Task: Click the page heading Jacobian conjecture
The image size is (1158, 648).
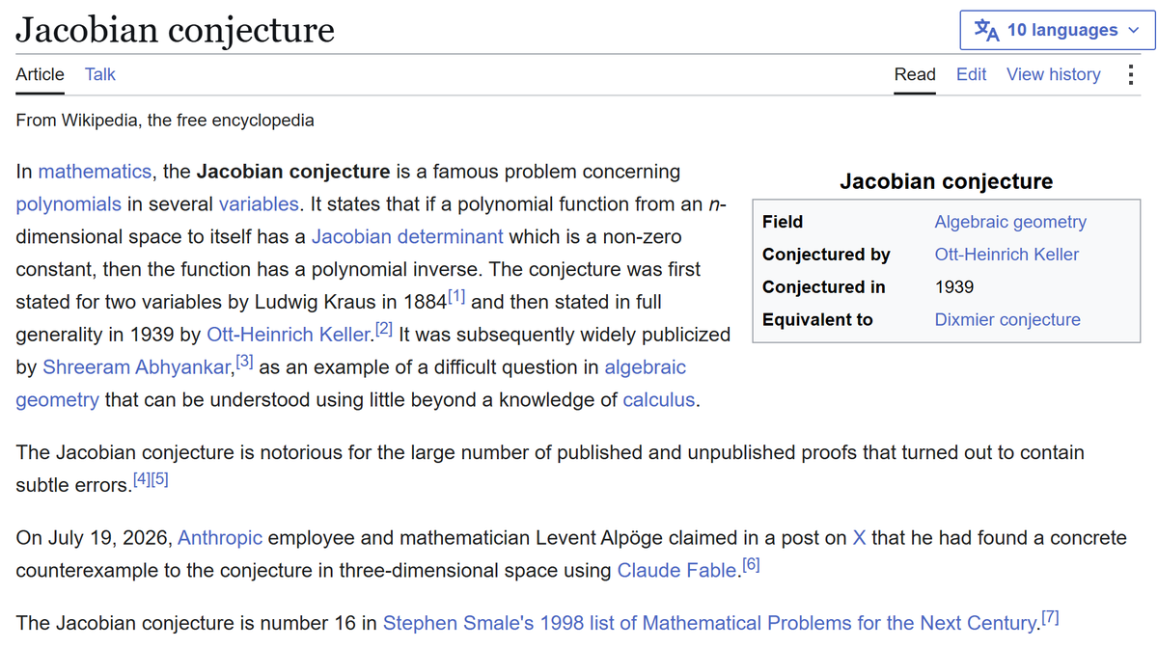Action: pos(175,31)
